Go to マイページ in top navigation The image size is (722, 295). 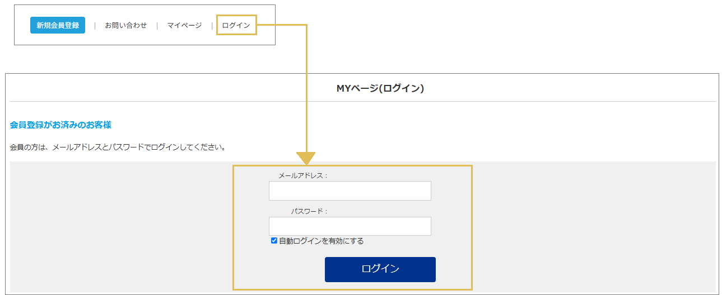pos(184,25)
